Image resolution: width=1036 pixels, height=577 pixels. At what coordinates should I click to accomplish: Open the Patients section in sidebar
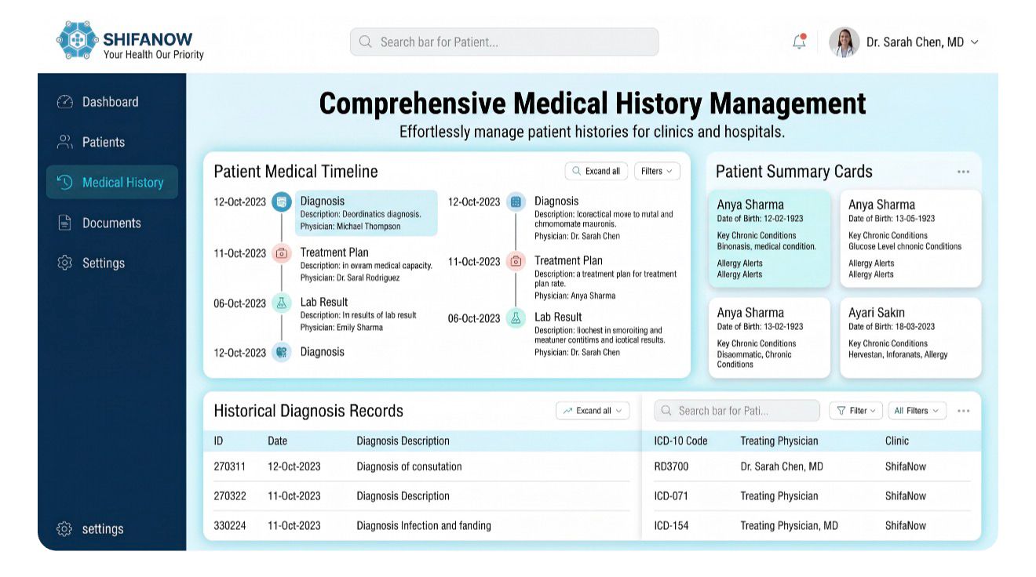coord(103,143)
